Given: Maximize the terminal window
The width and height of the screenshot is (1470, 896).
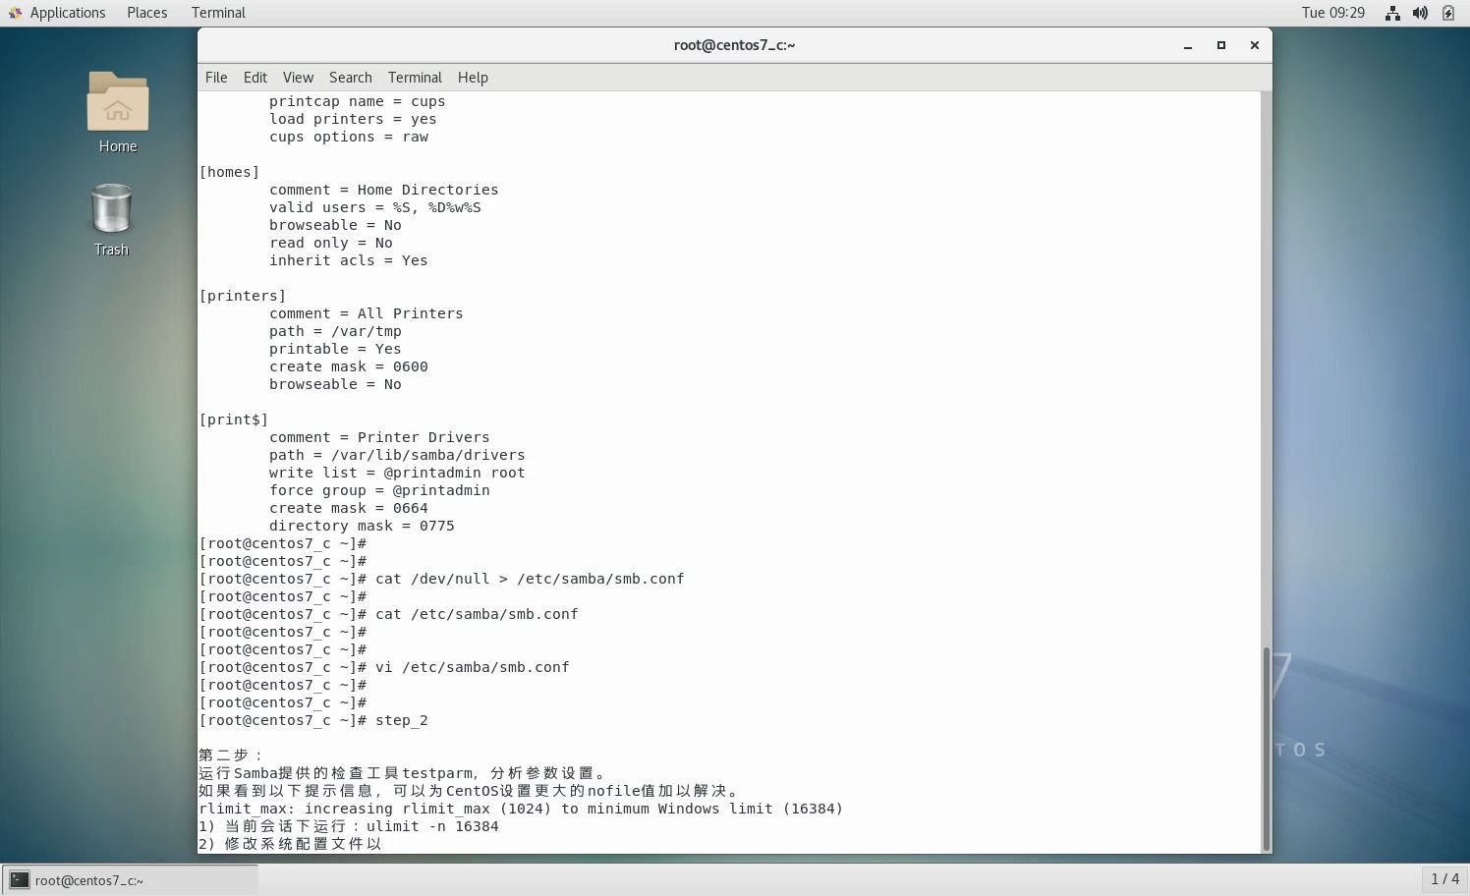Looking at the screenshot, I should click(x=1221, y=45).
